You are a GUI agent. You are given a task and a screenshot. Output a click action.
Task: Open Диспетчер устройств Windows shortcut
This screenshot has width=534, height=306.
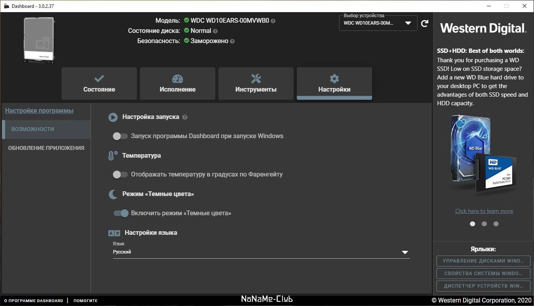point(483,286)
